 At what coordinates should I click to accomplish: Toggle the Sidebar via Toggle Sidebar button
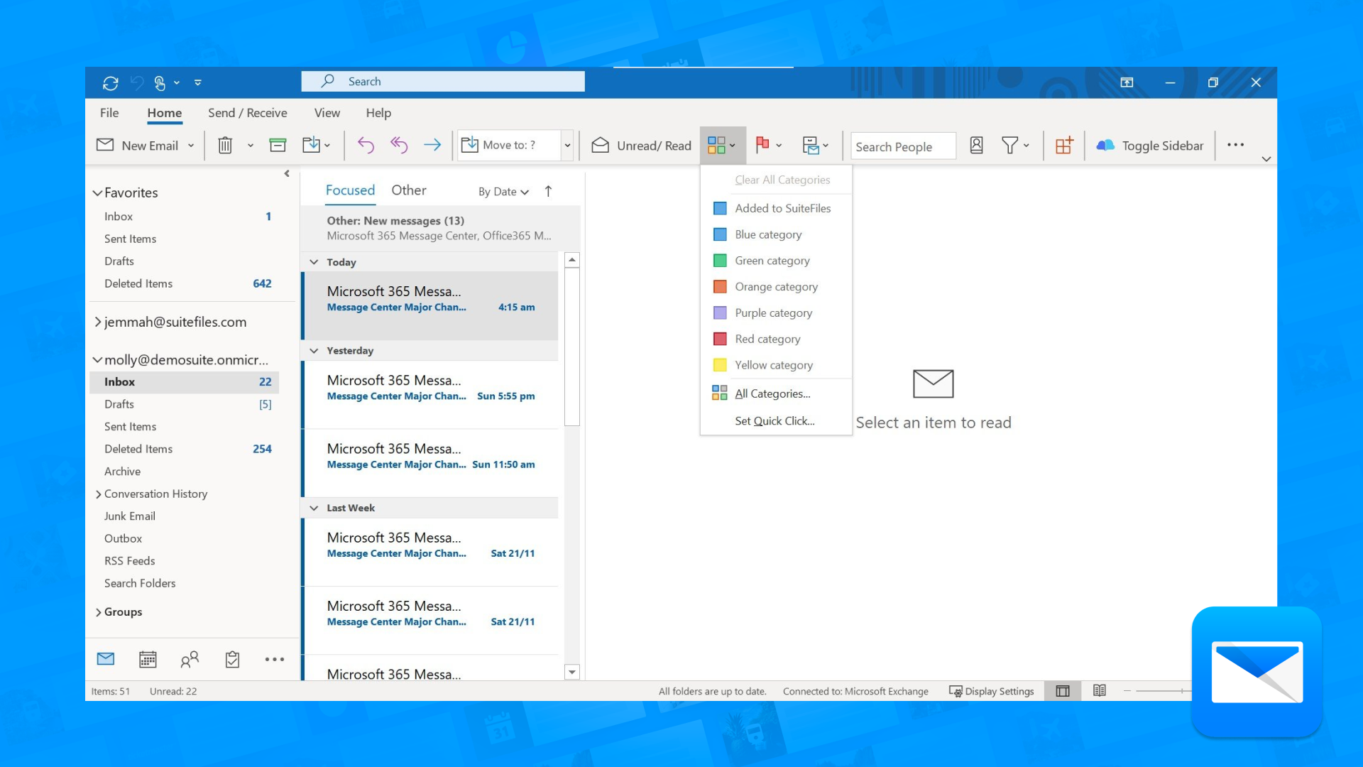(x=1149, y=145)
